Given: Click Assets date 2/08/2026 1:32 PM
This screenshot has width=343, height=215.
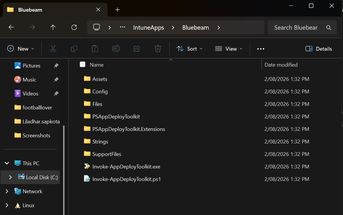Looking at the screenshot, I should [x=287, y=79].
